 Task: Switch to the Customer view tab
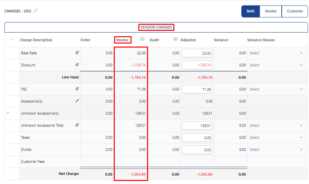tap(295, 11)
